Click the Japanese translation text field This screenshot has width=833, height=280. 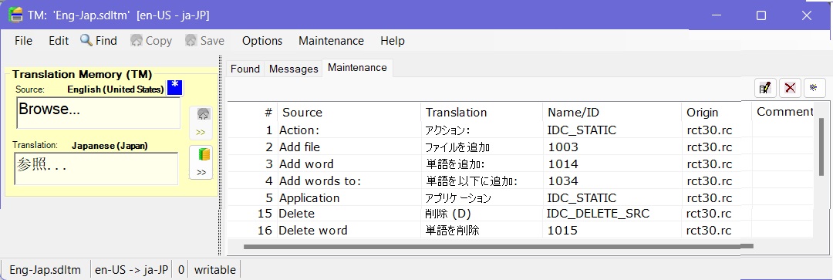coord(96,169)
